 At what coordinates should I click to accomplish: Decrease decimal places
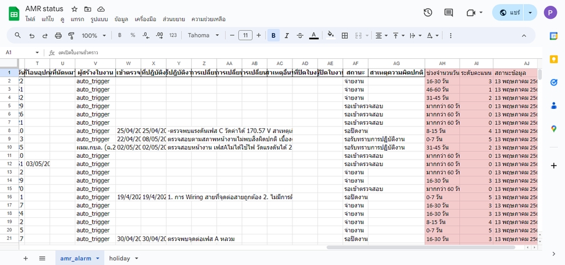click(x=146, y=35)
